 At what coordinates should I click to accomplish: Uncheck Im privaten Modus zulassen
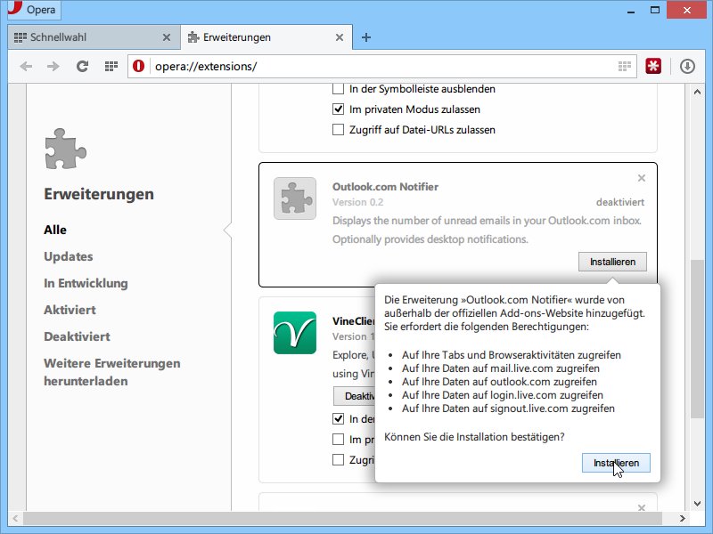click(338, 109)
